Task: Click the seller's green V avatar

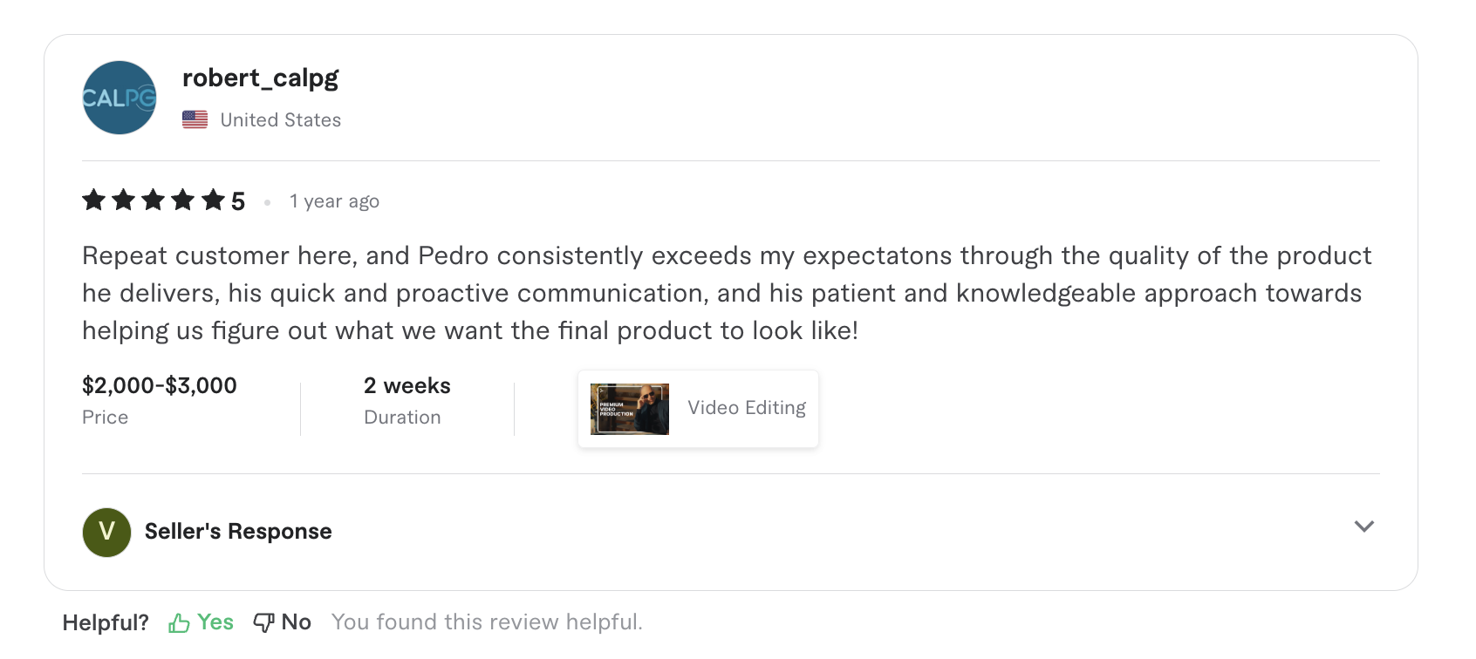Action: click(106, 532)
